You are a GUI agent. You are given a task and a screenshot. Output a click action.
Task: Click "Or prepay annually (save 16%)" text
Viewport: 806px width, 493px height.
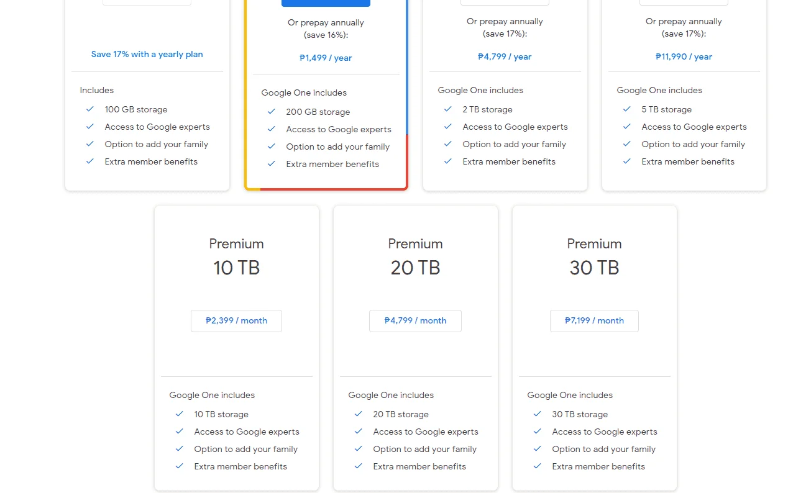click(326, 29)
